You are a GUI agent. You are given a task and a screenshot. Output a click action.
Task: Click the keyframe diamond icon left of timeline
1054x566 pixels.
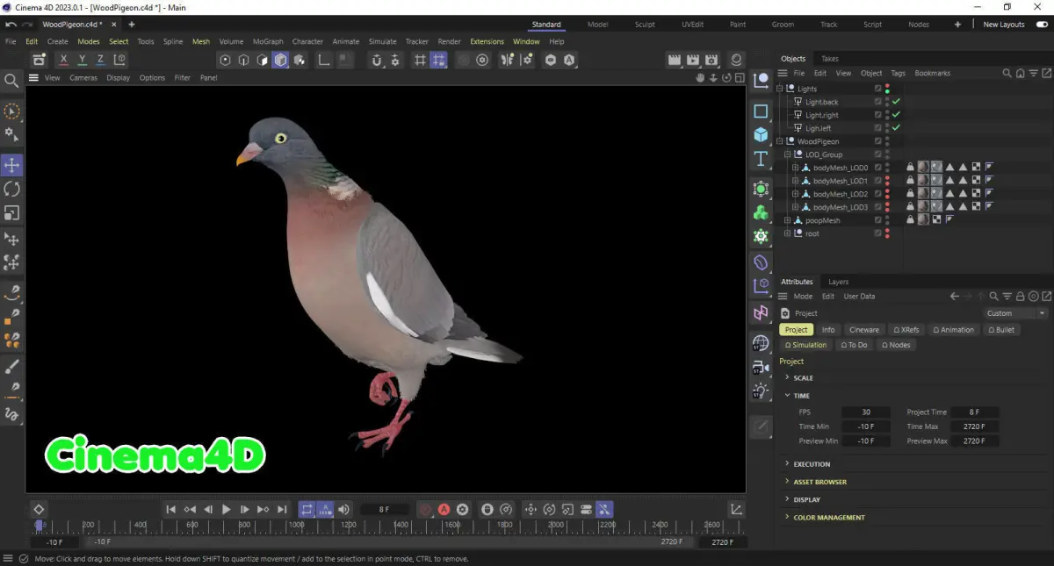click(39, 509)
